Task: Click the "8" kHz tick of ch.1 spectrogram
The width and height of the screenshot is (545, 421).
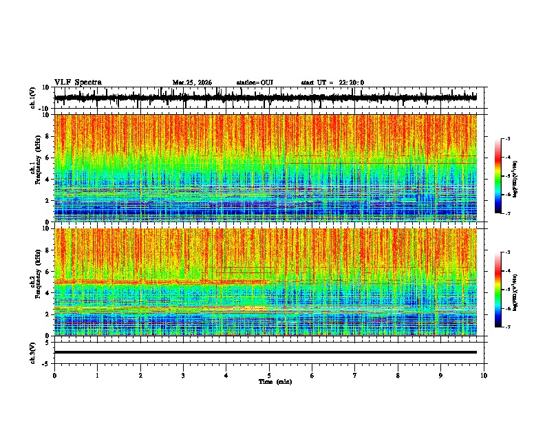Action: [x=47, y=136]
